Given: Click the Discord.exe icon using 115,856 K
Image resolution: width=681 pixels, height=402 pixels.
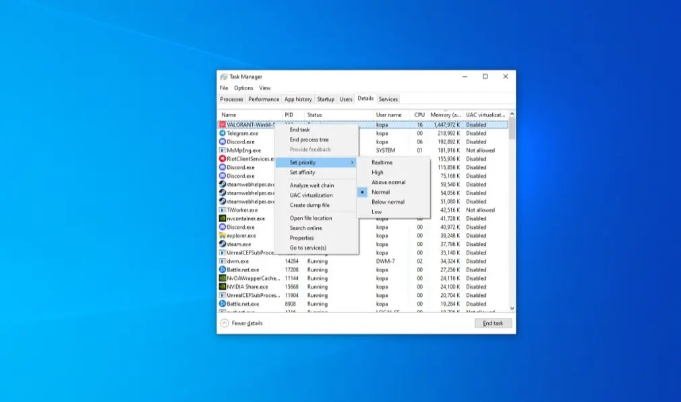Looking at the screenshot, I should click(x=223, y=168).
